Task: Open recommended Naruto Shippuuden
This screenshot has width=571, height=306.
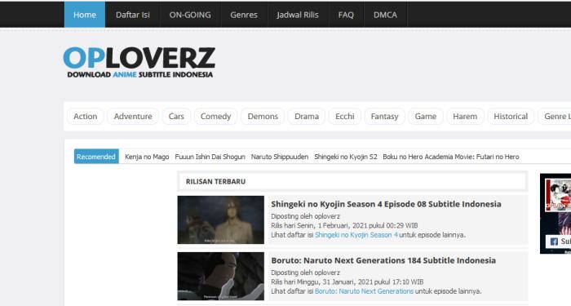Action: 280,157
